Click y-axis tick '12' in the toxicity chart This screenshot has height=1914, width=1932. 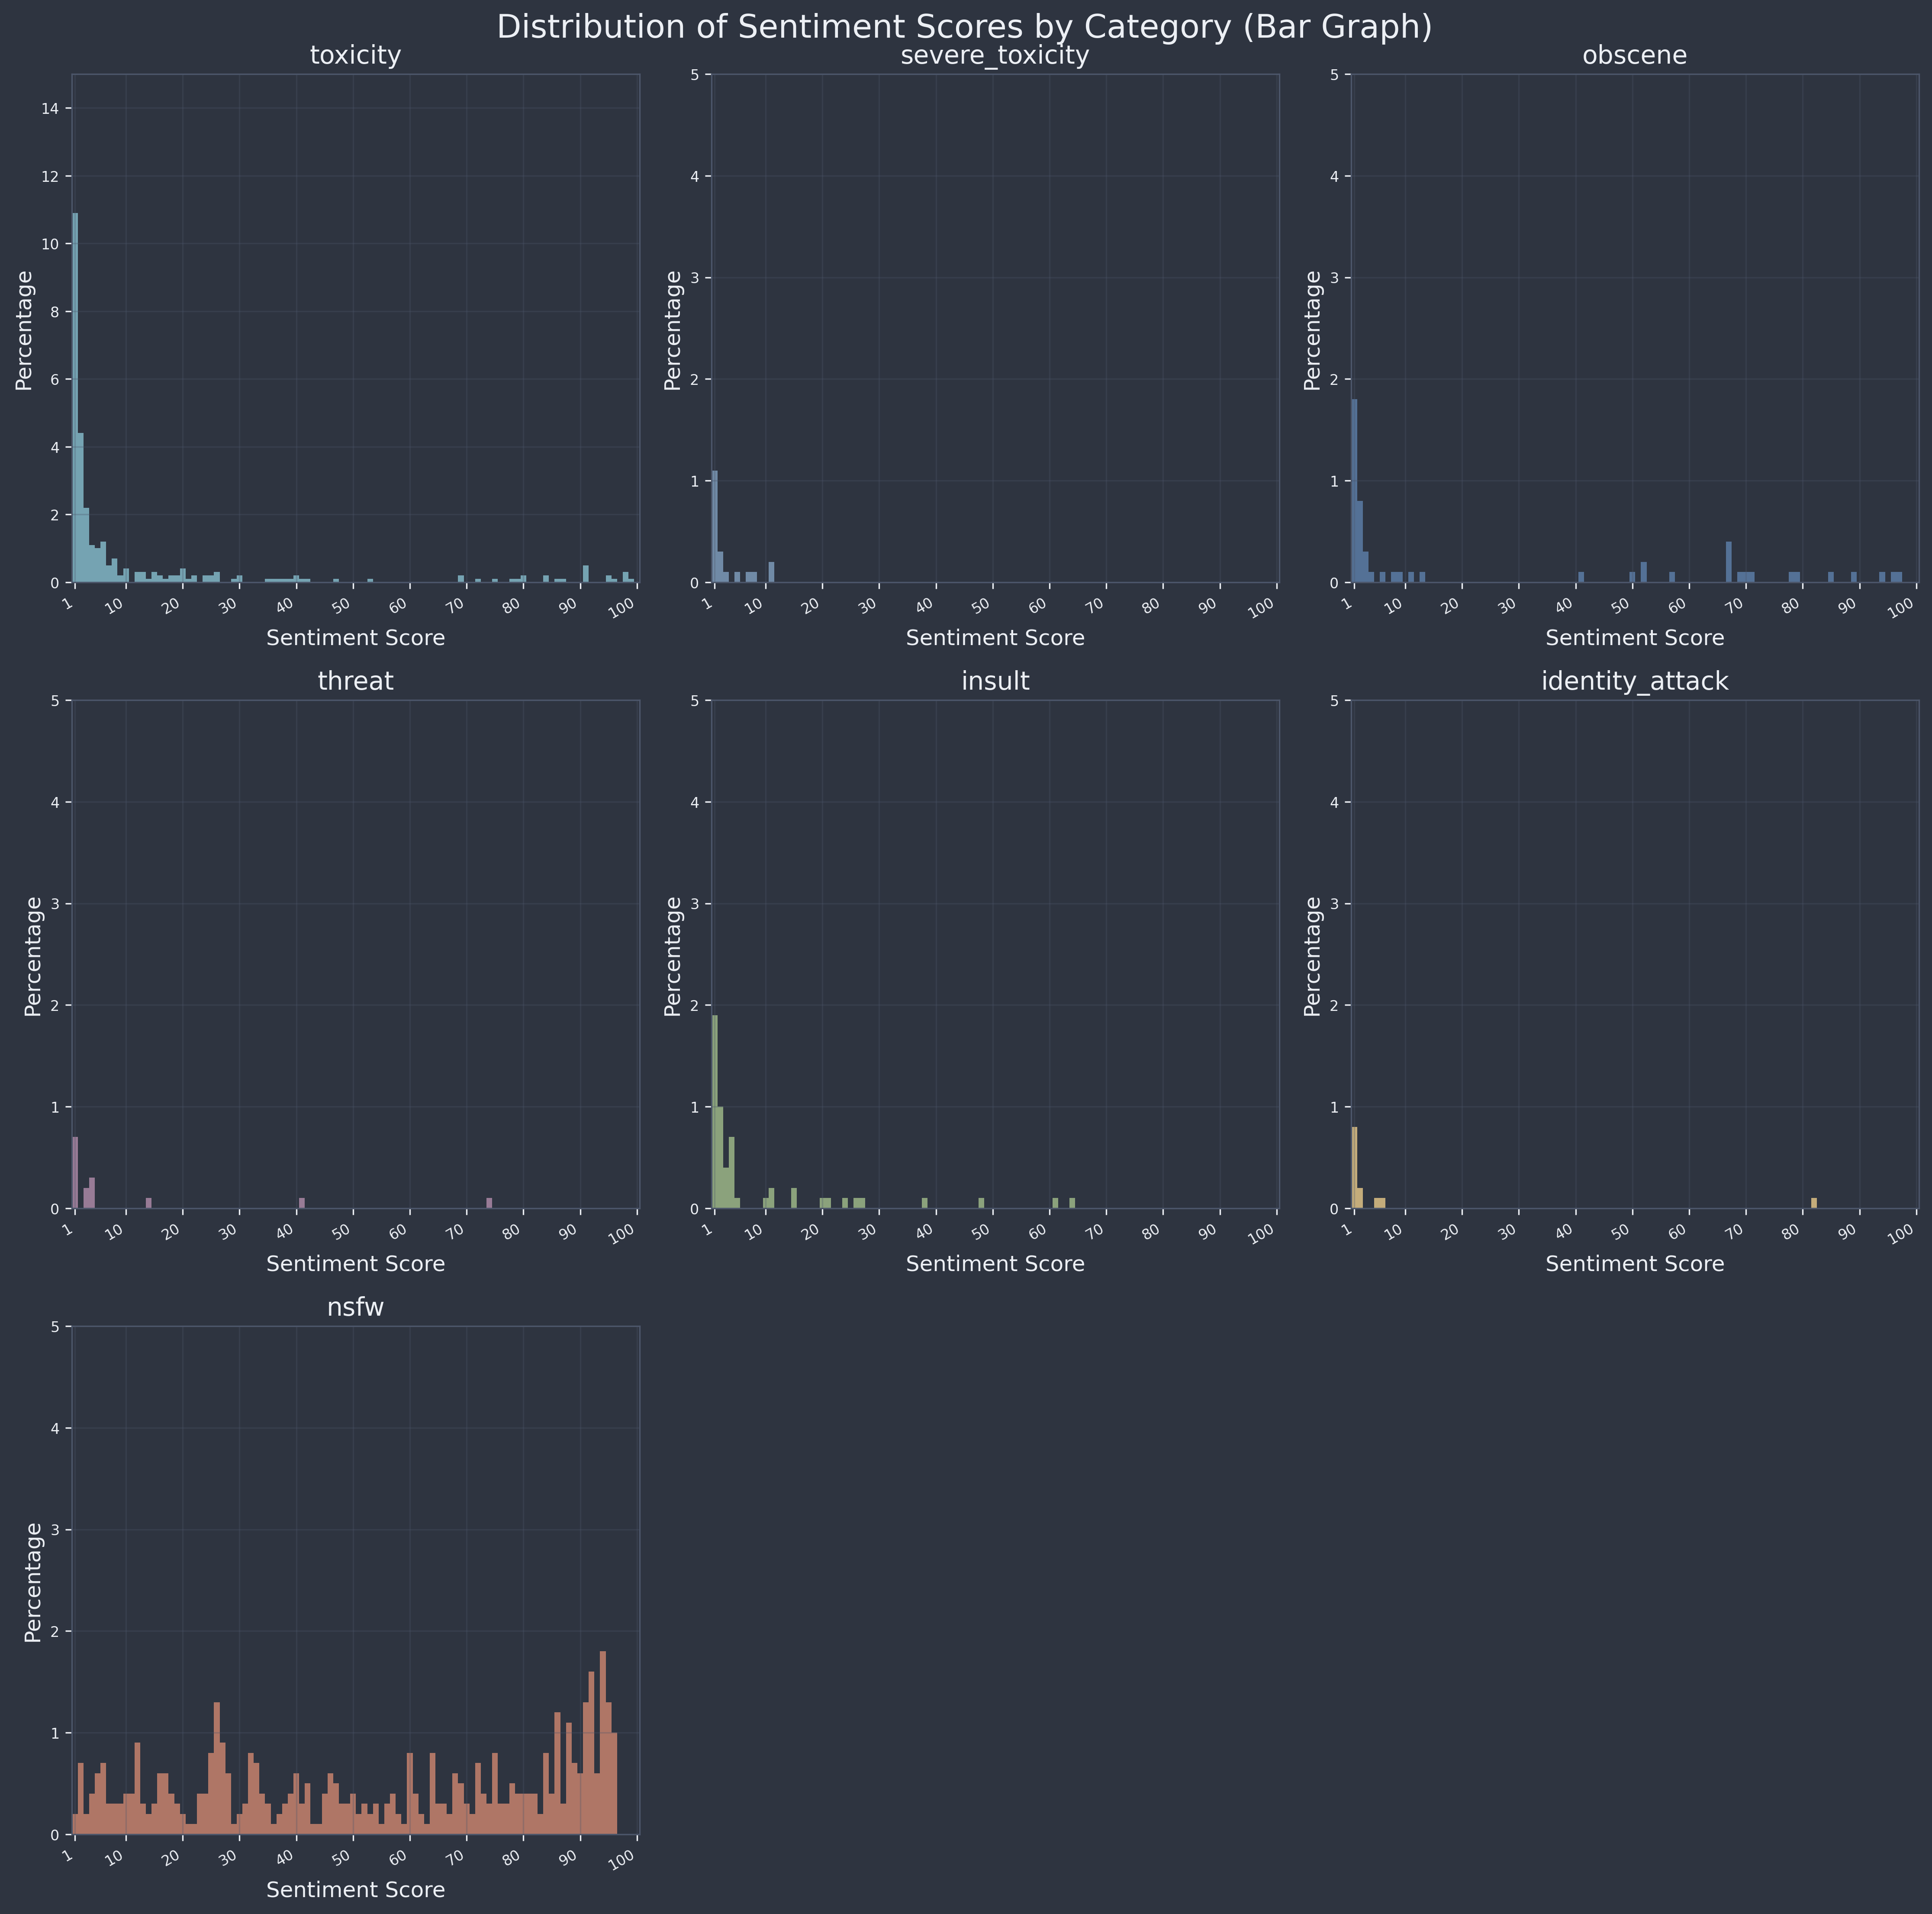(50, 176)
